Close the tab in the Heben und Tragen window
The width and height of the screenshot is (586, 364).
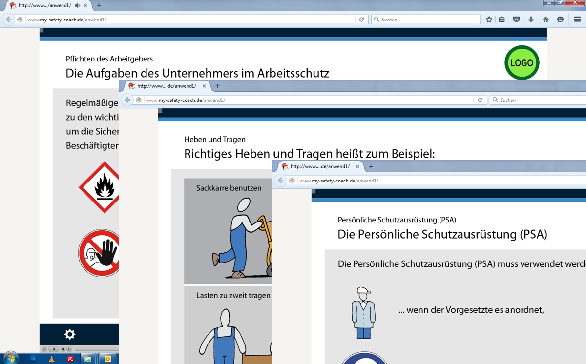(x=204, y=86)
